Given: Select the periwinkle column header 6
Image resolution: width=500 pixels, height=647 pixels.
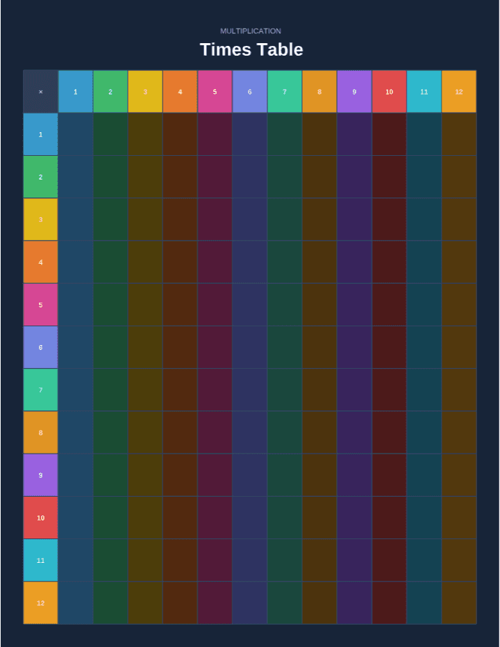Looking at the screenshot, I should (249, 92).
